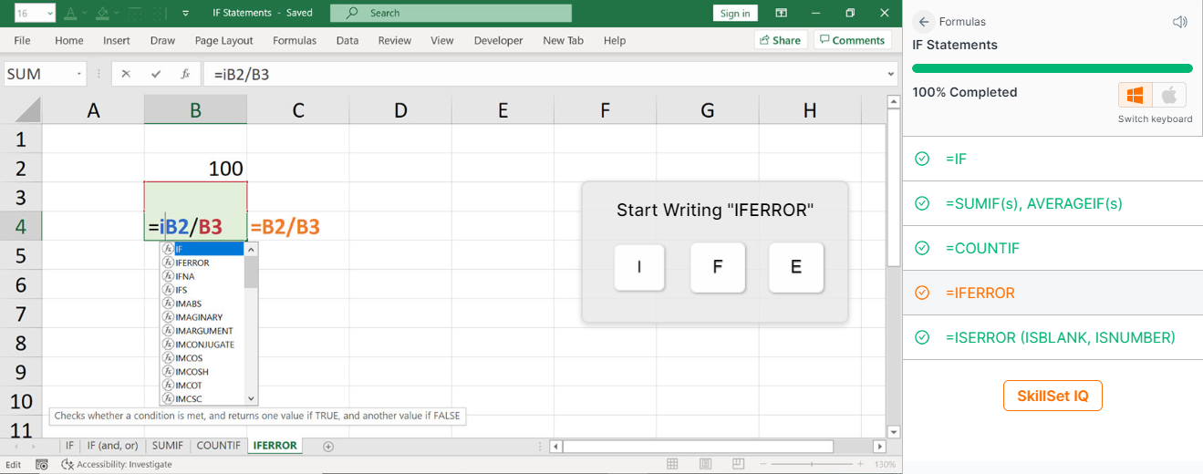Click the Share button
1203x474 pixels.
click(x=779, y=40)
